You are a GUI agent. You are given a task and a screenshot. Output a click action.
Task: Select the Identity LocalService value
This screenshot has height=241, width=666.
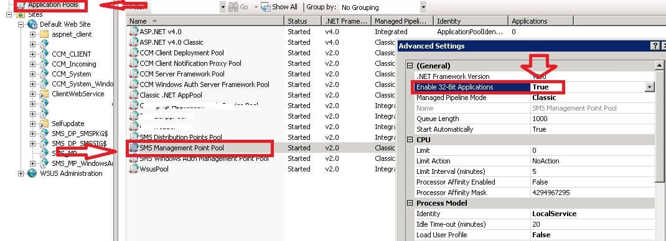(x=555, y=214)
